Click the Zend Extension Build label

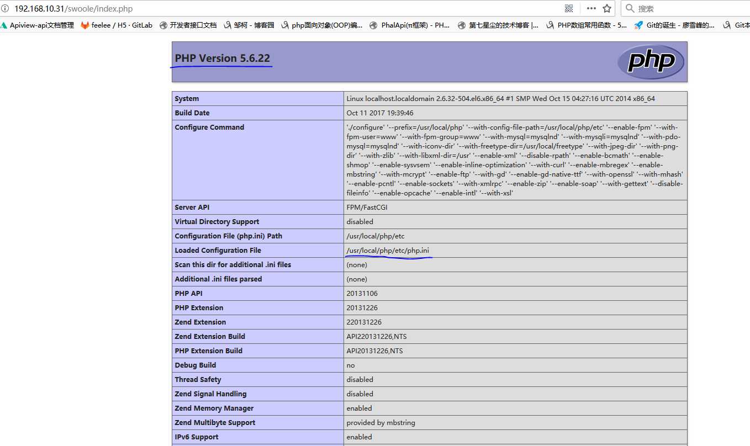click(x=210, y=337)
